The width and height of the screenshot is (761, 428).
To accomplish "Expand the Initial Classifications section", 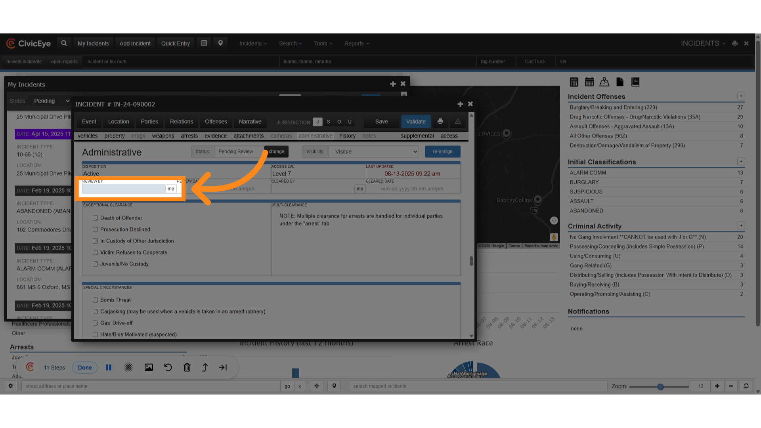I will pyautogui.click(x=741, y=161).
